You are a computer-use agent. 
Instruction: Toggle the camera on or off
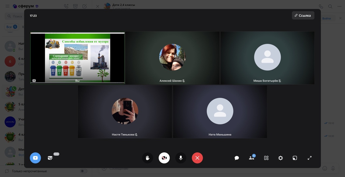point(164,158)
